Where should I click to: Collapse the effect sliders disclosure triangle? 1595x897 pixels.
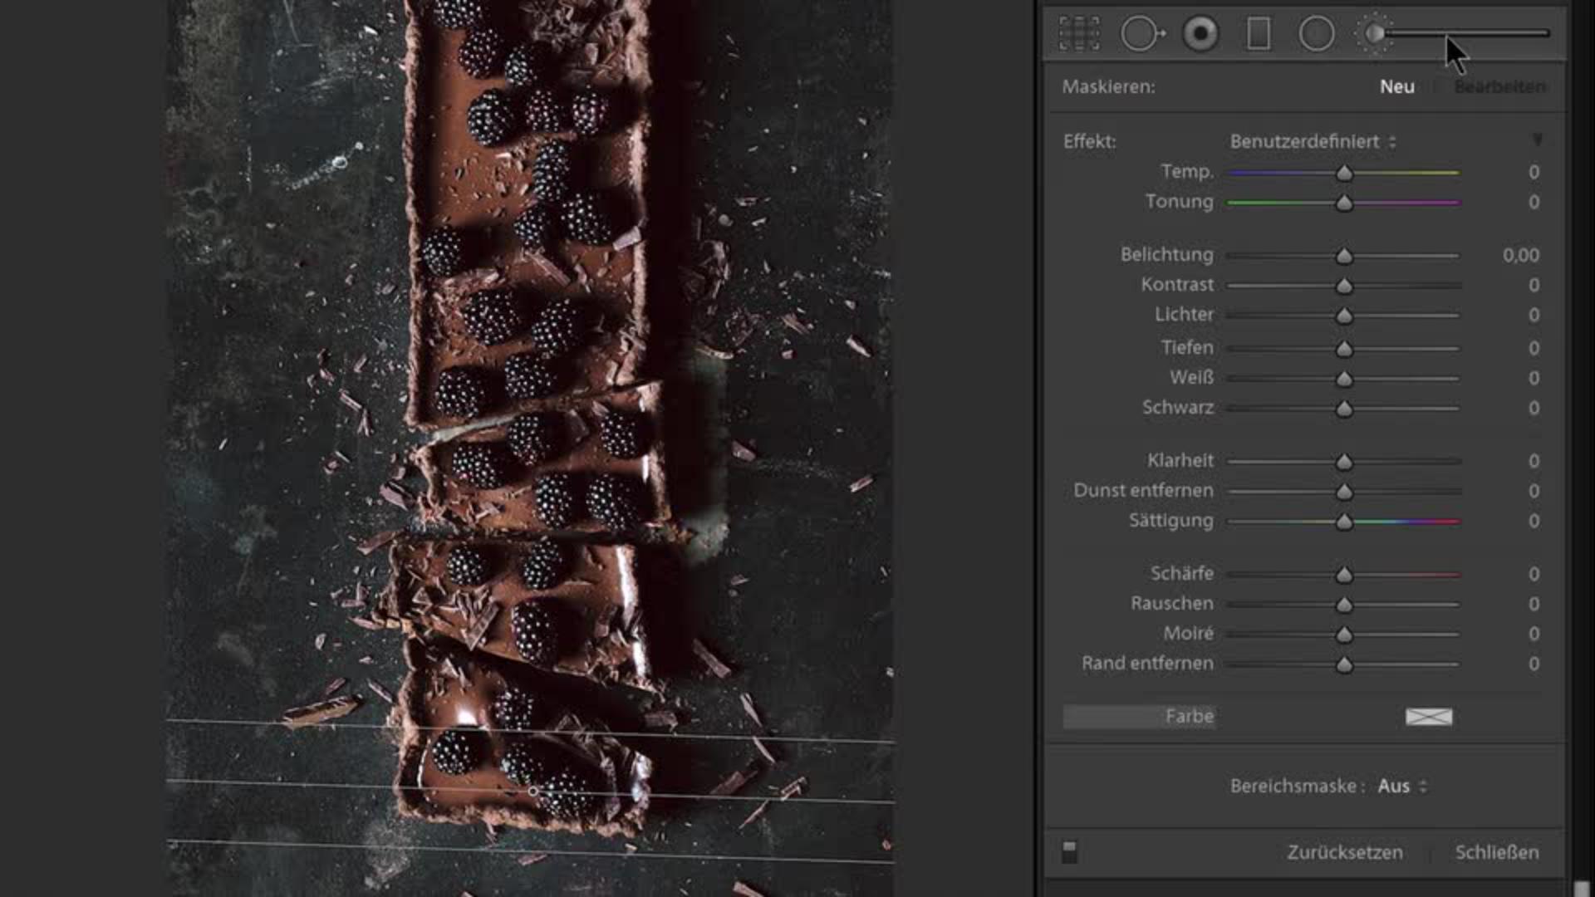(x=1538, y=140)
